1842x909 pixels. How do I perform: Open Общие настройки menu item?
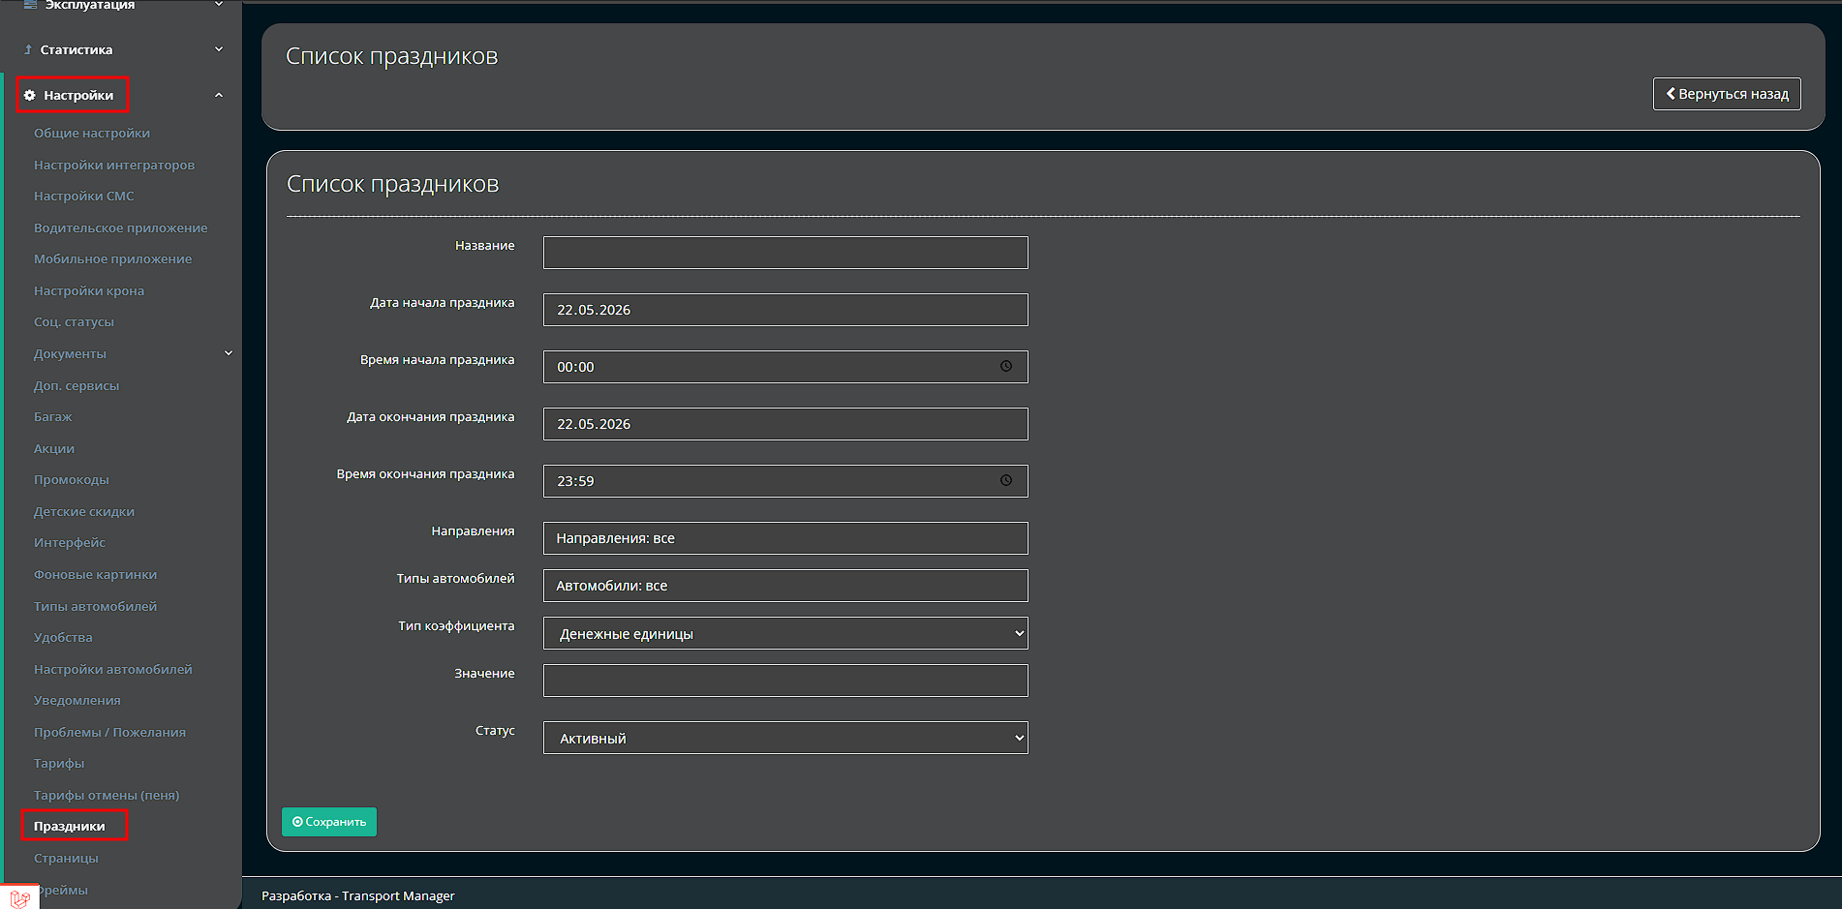point(92,133)
